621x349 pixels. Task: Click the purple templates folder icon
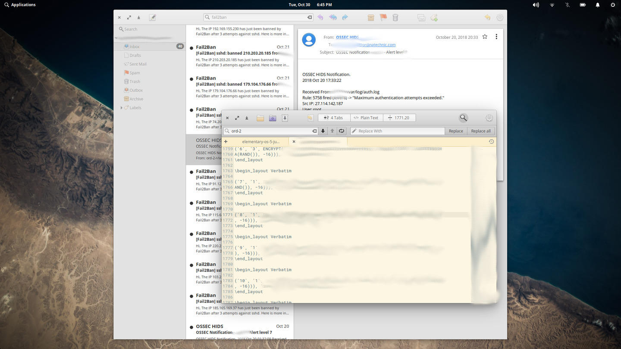(273, 118)
